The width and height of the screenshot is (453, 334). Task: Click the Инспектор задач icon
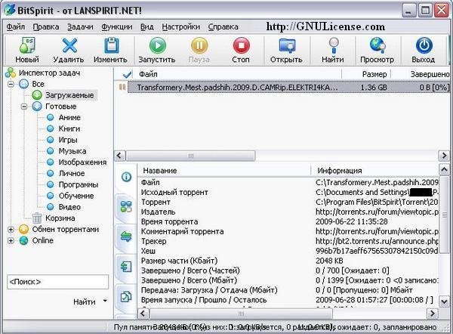pyautogui.click(x=11, y=73)
